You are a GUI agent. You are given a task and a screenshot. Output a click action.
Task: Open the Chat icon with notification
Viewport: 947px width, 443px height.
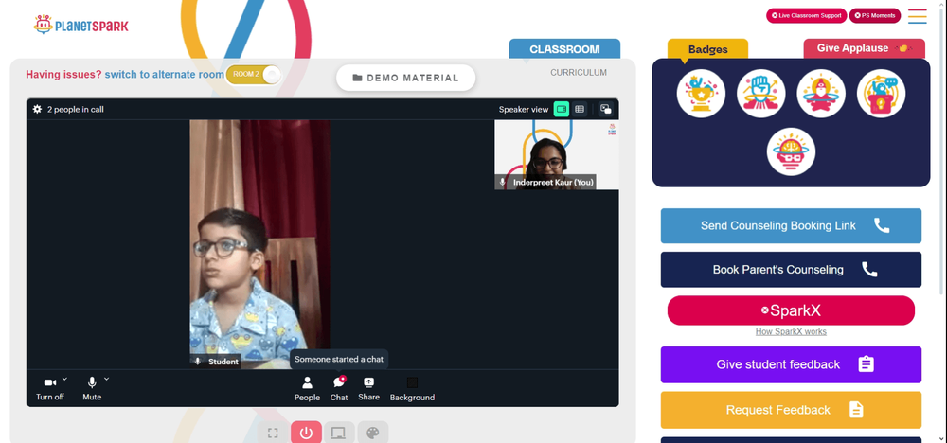(339, 389)
